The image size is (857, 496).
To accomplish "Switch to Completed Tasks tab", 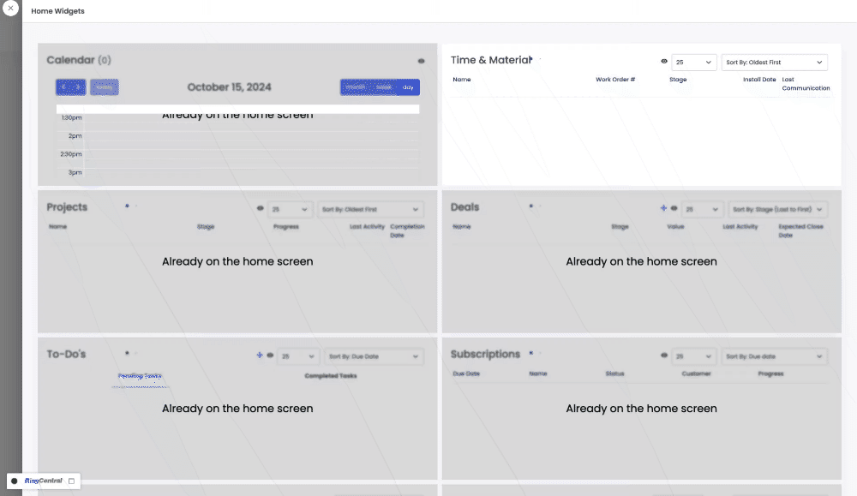I will pos(331,376).
